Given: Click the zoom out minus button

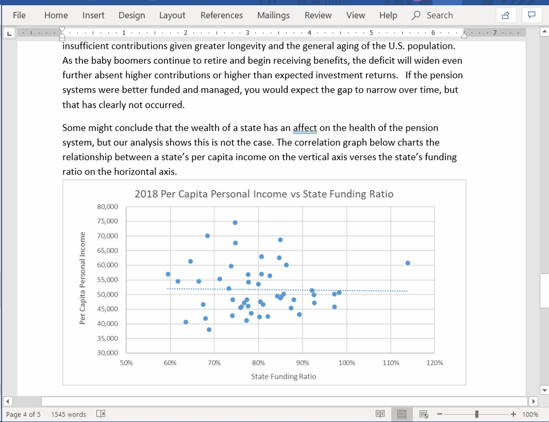Looking at the screenshot, I should [x=440, y=414].
